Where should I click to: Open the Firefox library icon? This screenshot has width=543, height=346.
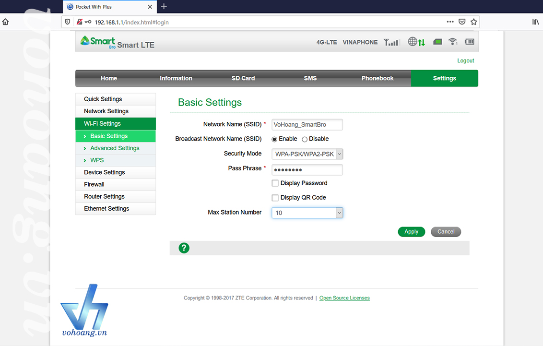pos(535,22)
